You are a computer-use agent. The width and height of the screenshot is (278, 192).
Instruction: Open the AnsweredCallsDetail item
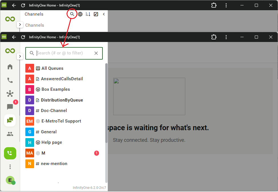tap(64, 79)
